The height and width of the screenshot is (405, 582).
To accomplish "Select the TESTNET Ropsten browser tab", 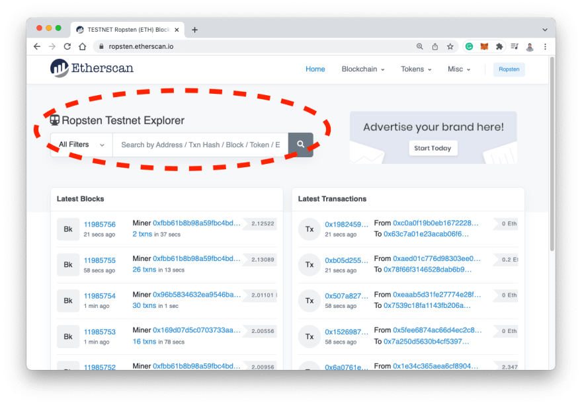I will [126, 30].
